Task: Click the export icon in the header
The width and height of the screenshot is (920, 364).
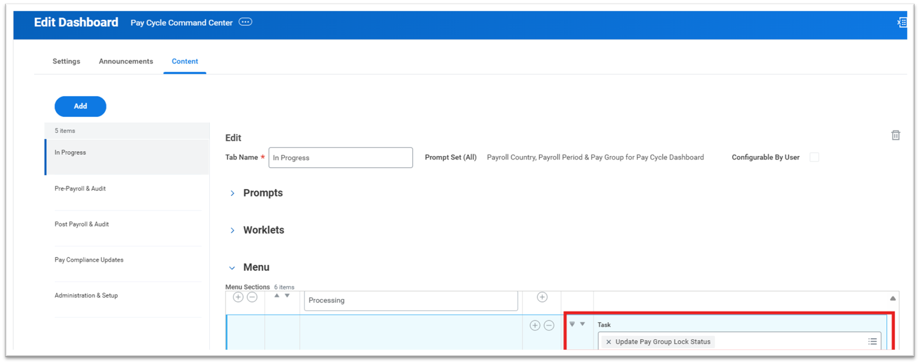Action: (902, 23)
